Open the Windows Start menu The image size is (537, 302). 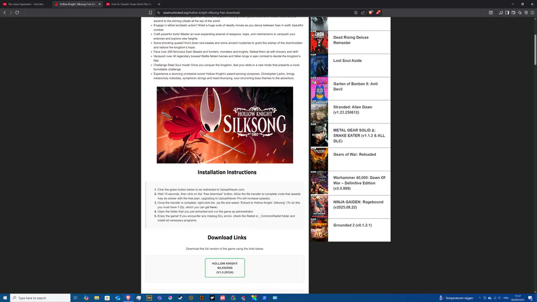click(5, 298)
